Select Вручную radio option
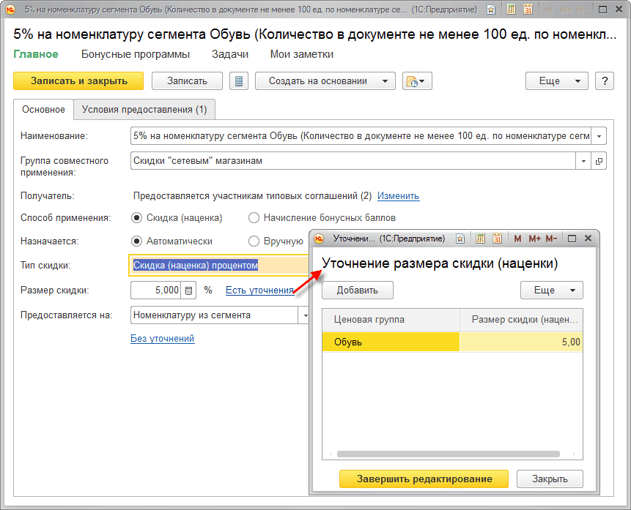 (x=254, y=241)
